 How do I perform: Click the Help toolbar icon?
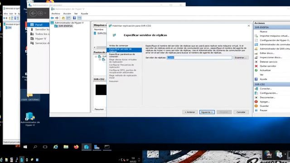(74, 18)
